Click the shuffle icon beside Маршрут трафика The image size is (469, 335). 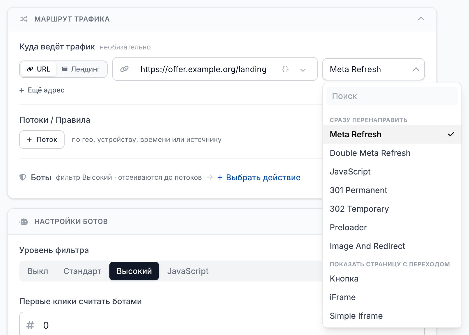24,19
